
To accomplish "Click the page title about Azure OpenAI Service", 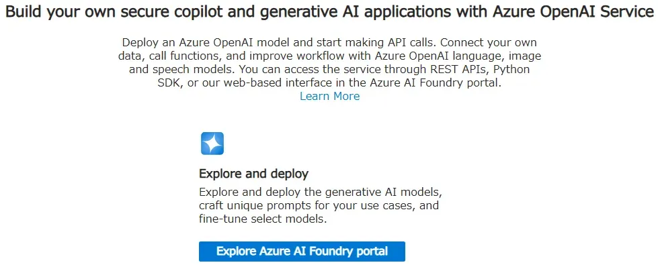I will (329, 12).
